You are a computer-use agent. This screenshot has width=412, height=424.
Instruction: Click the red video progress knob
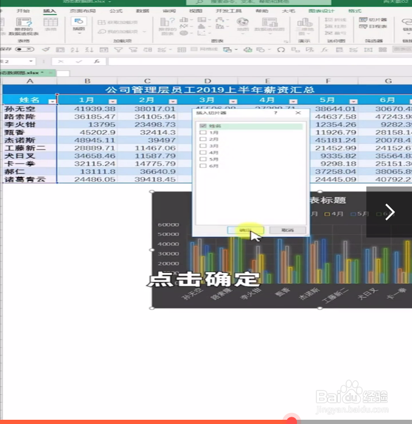(292, 421)
